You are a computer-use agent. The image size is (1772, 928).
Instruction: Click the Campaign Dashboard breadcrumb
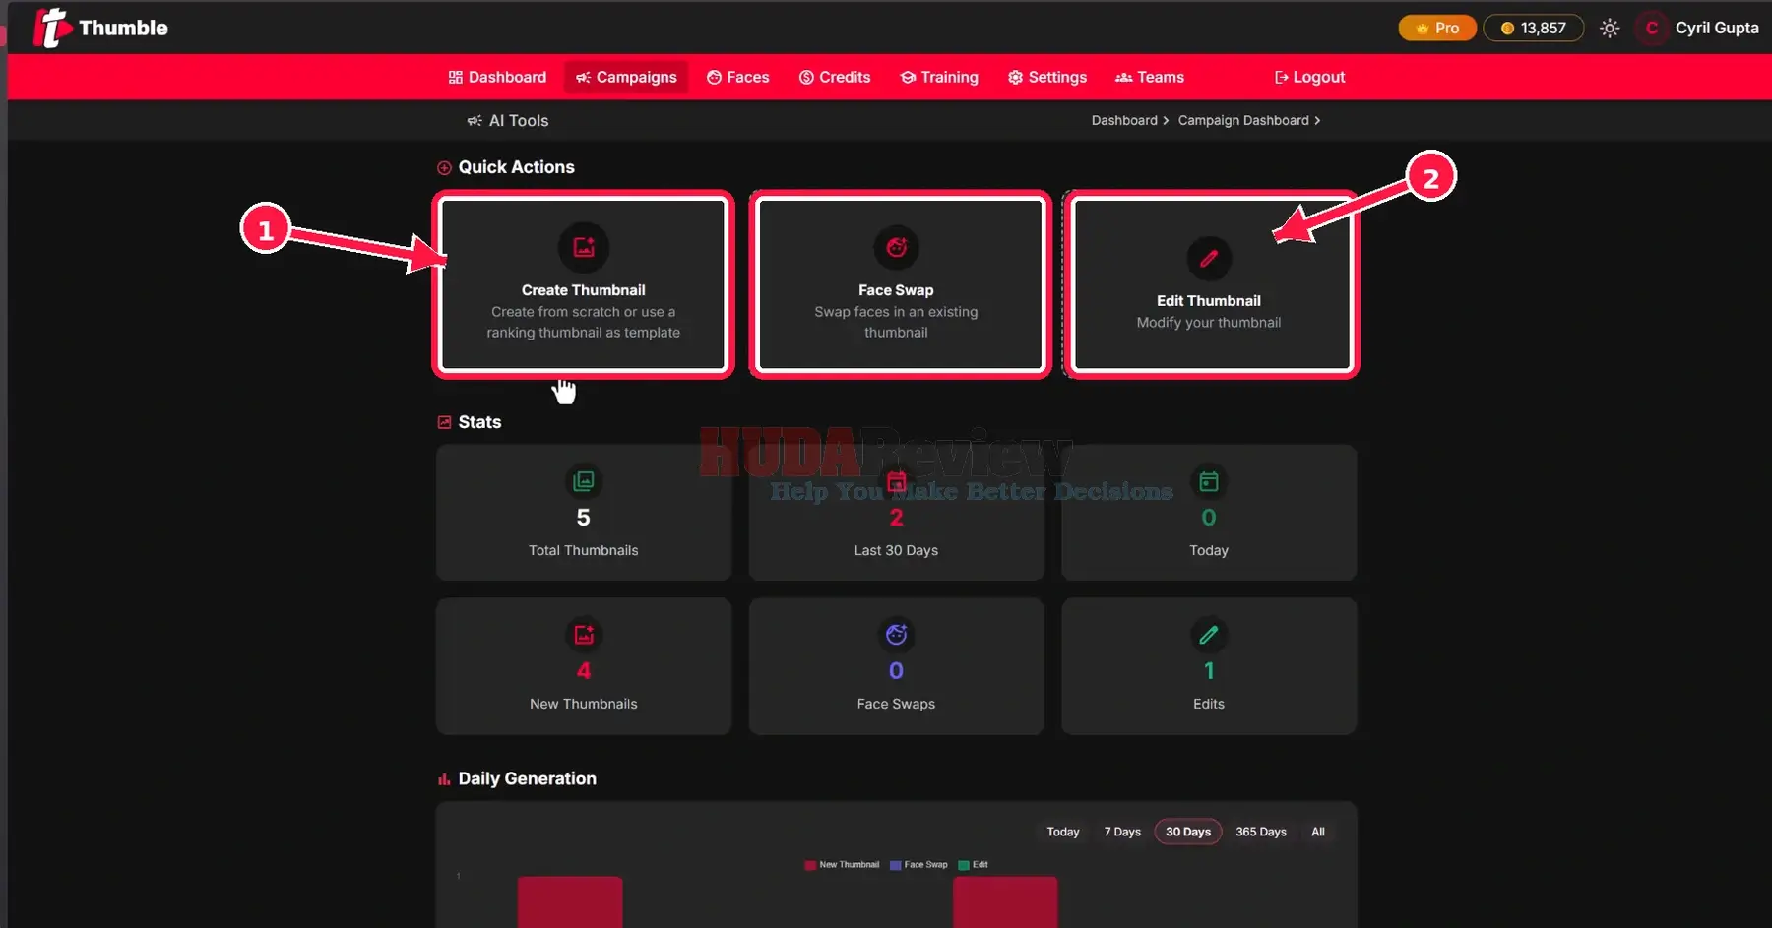(x=1243, y=120)
